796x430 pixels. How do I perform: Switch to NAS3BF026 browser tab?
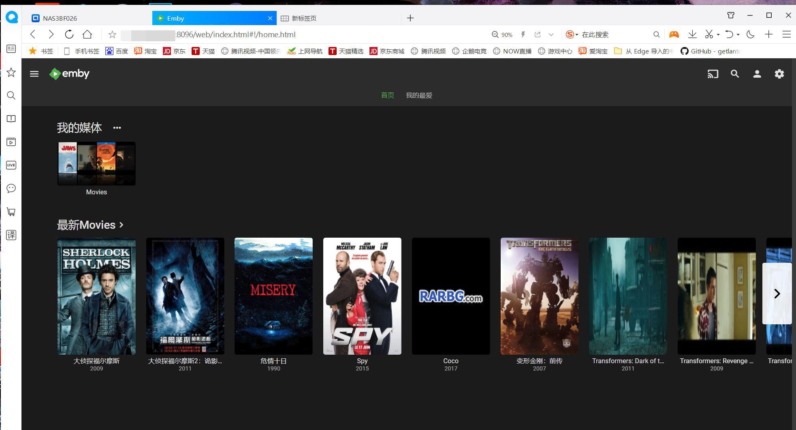60,18
